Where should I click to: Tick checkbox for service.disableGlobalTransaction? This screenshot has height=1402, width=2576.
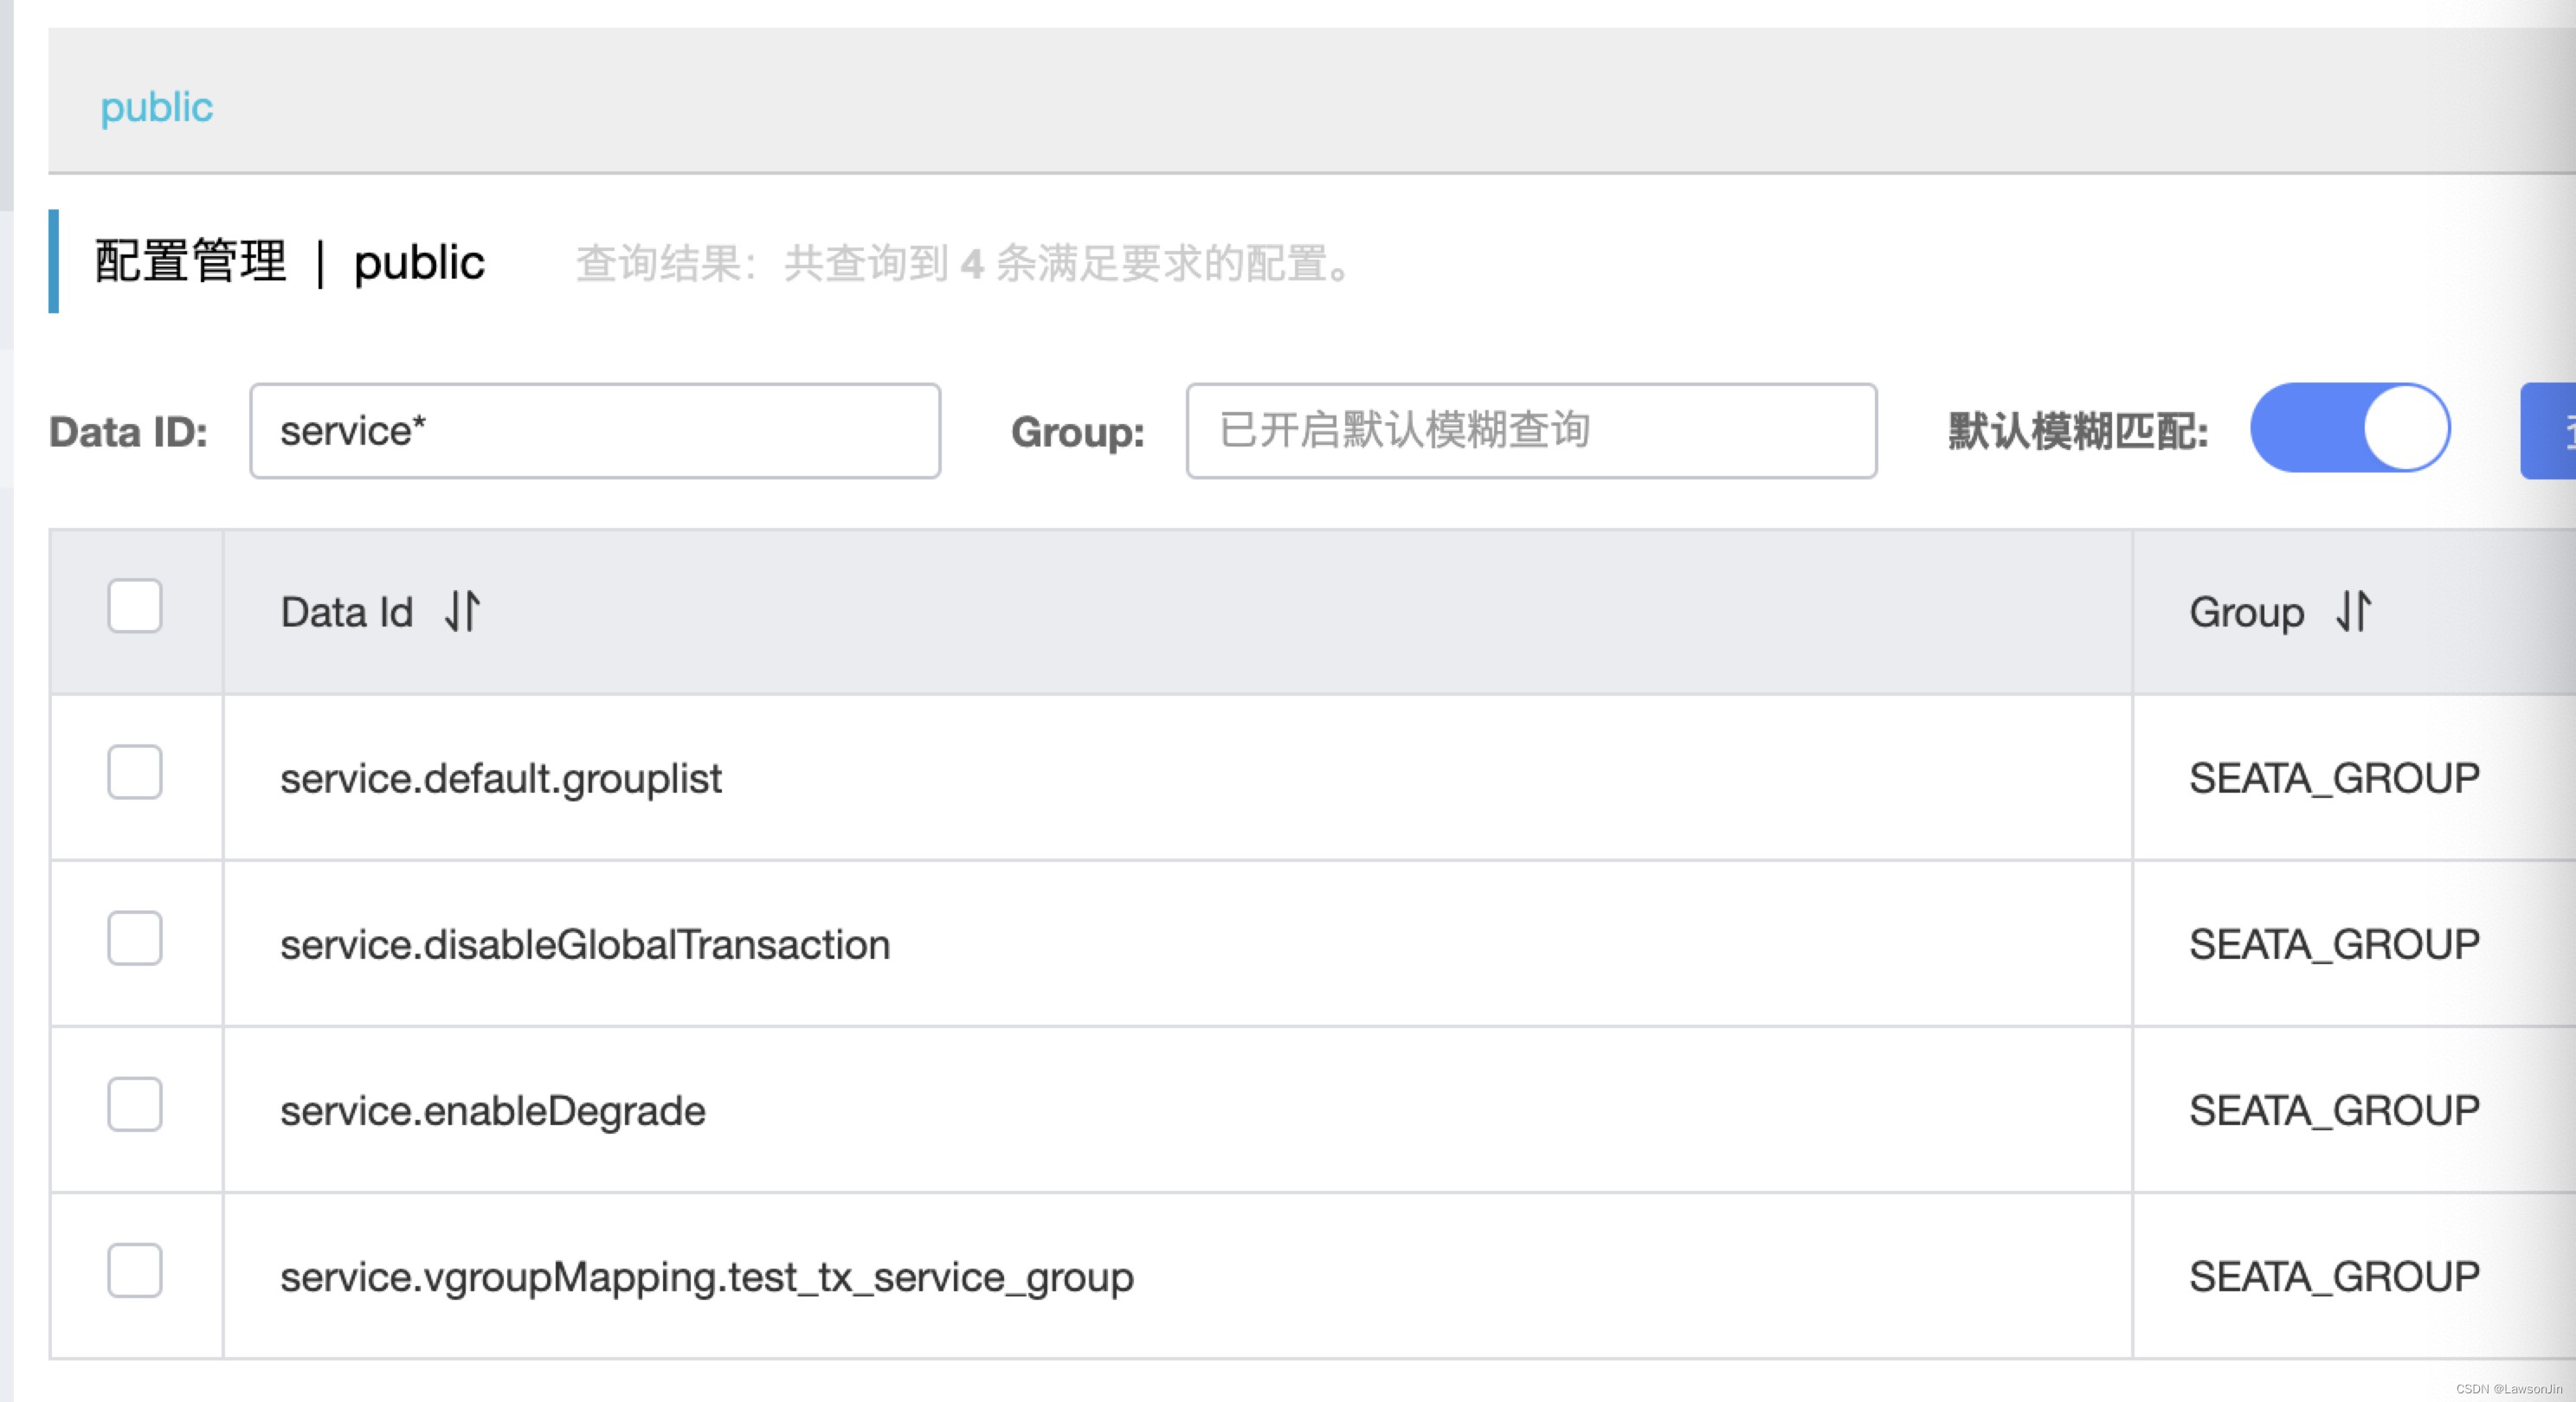pos(135,938)
